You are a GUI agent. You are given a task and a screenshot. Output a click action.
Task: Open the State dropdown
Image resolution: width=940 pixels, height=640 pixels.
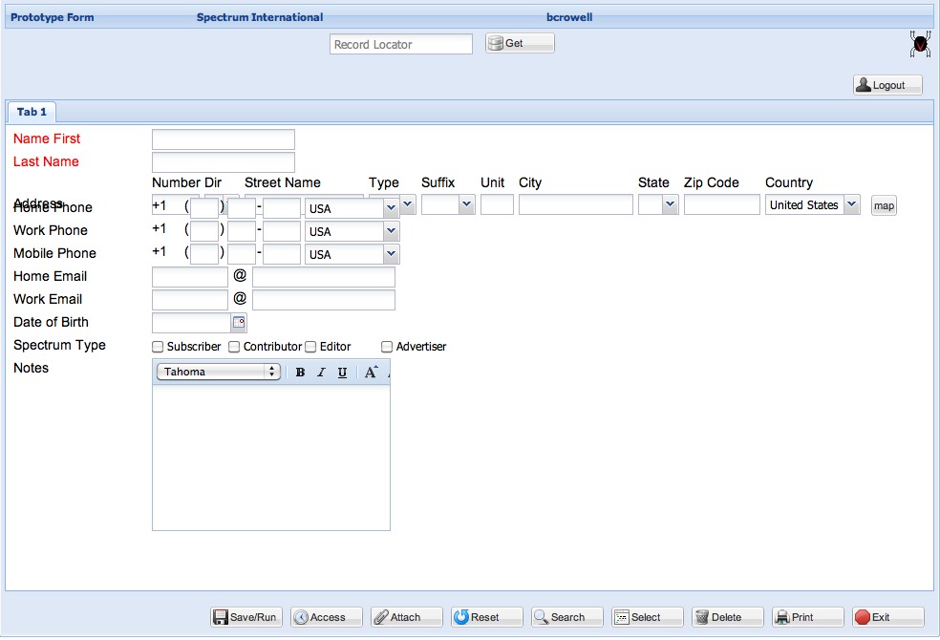670,204
